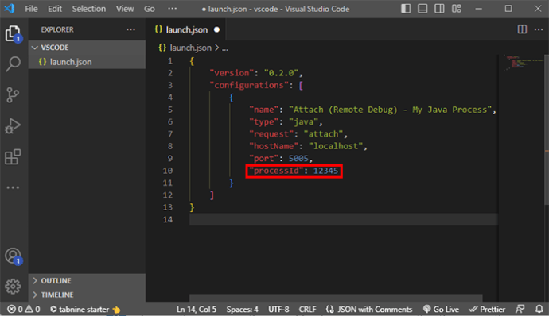Open the Manage gear icon
The width and height of the screenshot is (549, 316).
(13, 287)
